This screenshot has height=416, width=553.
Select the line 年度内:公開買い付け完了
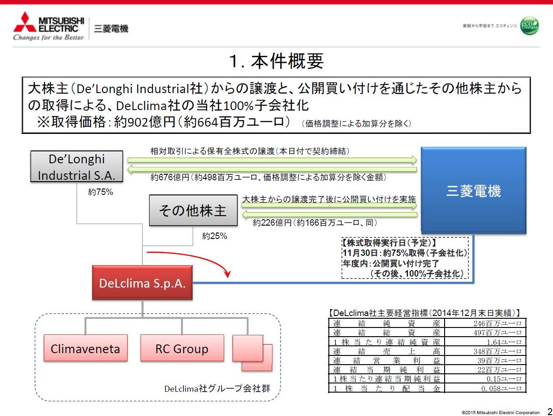click(390, 263)
